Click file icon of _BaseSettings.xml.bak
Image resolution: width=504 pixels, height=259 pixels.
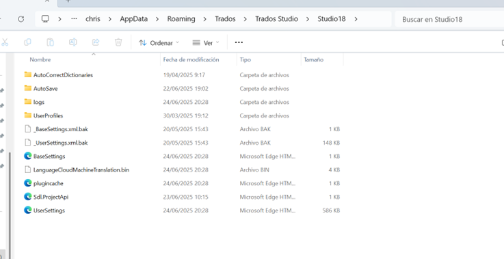pos(28,129)
